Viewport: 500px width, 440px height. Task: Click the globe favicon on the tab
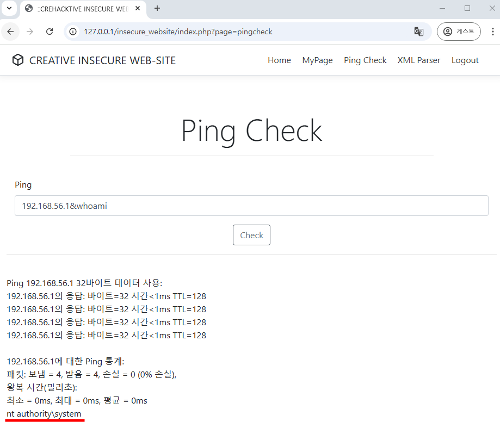point(29,8)
